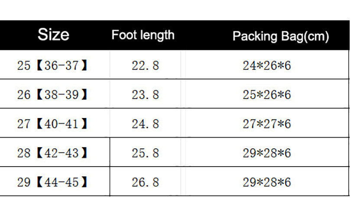Click the Foot length column header
This screenshot has height=217, width=354.
tap(143, 35)
